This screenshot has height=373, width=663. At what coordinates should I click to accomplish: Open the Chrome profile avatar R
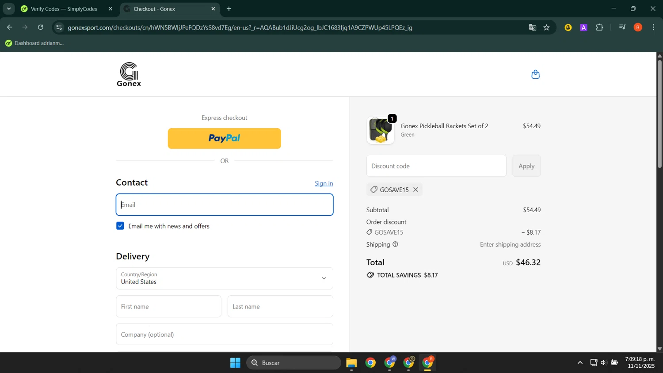click(638, 27)
